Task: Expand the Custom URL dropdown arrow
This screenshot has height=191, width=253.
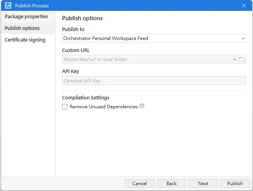Action: tap(234, 59)
